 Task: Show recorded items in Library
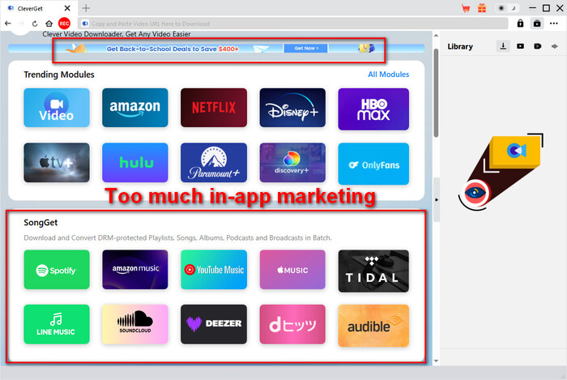pos(538,46)
